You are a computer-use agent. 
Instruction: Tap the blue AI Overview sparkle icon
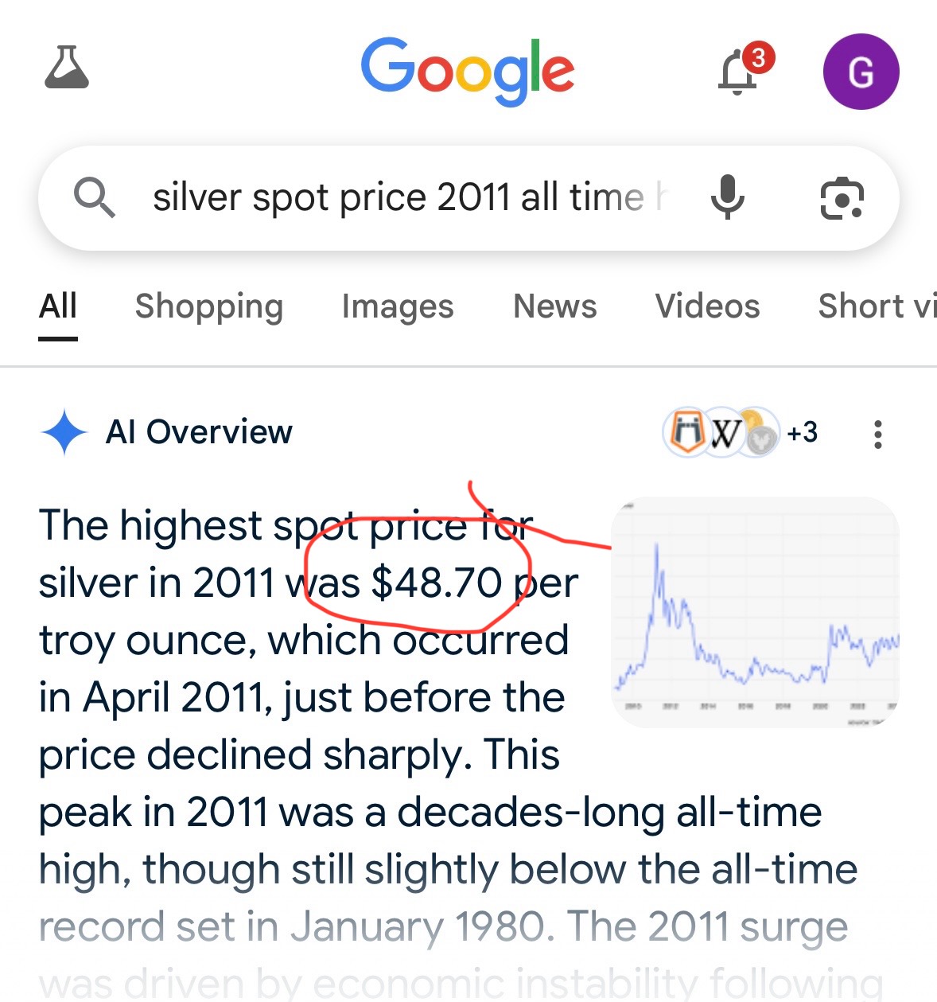click(64, 432)
